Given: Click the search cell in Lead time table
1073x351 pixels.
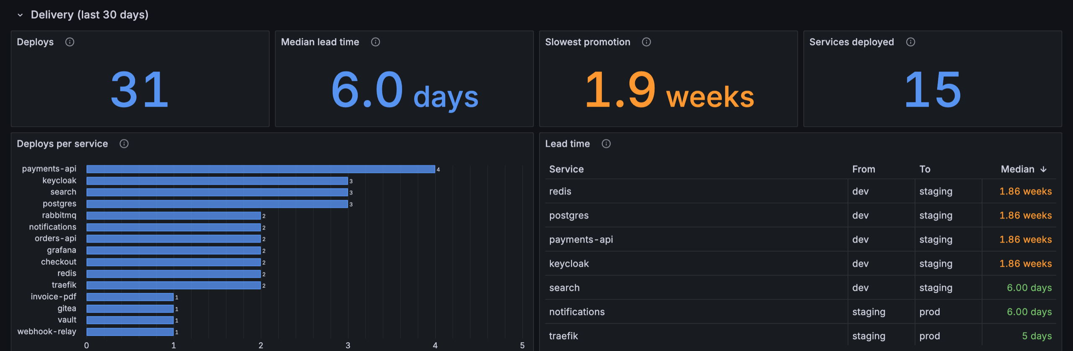Looking at the screenshot, I should (696, 288).
